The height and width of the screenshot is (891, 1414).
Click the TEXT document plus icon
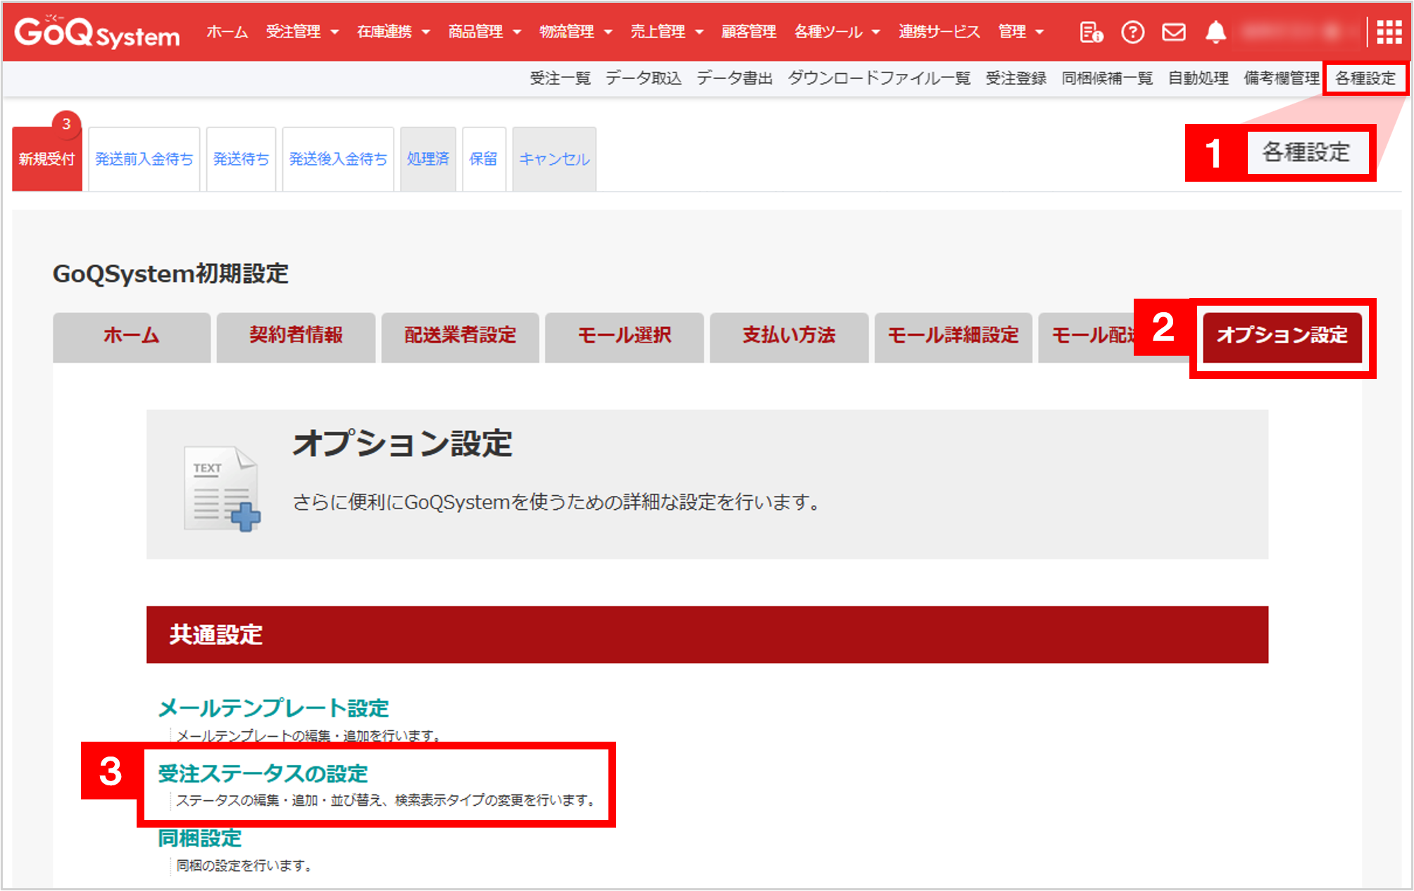point(222,487)
